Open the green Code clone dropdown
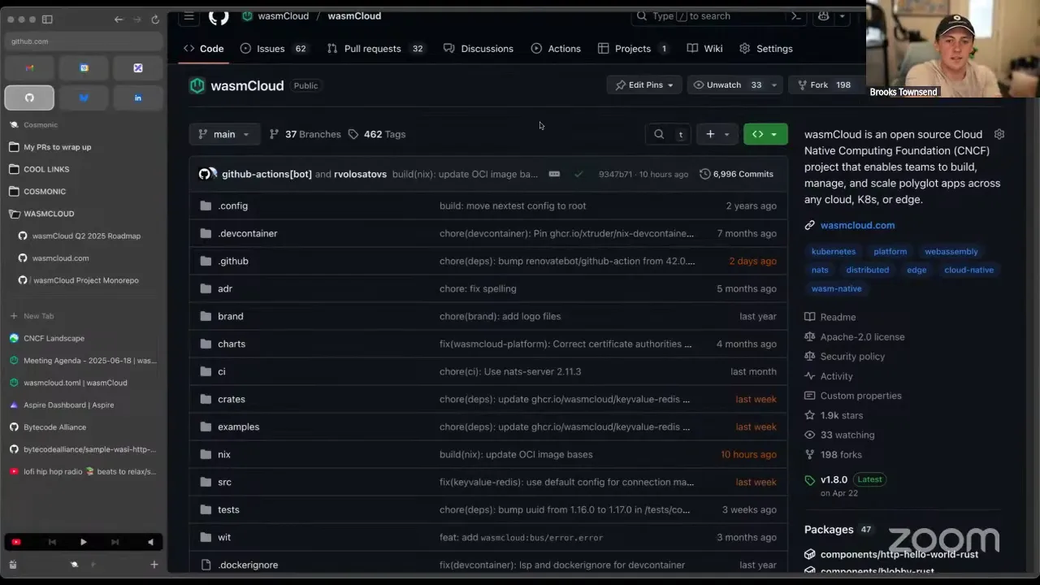This screenshot has width=1040, height=585. click(x=765, y=134)
